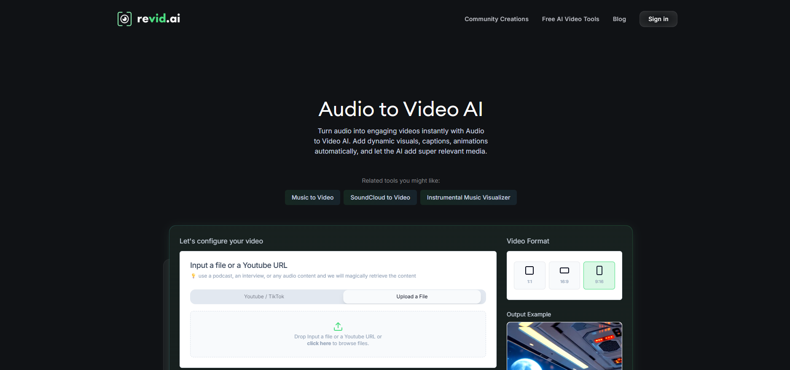The width and height of the screenshot is (790, 370).
Task: Open Instrumental Music Visualizer tool
Action: click(468, 197)
